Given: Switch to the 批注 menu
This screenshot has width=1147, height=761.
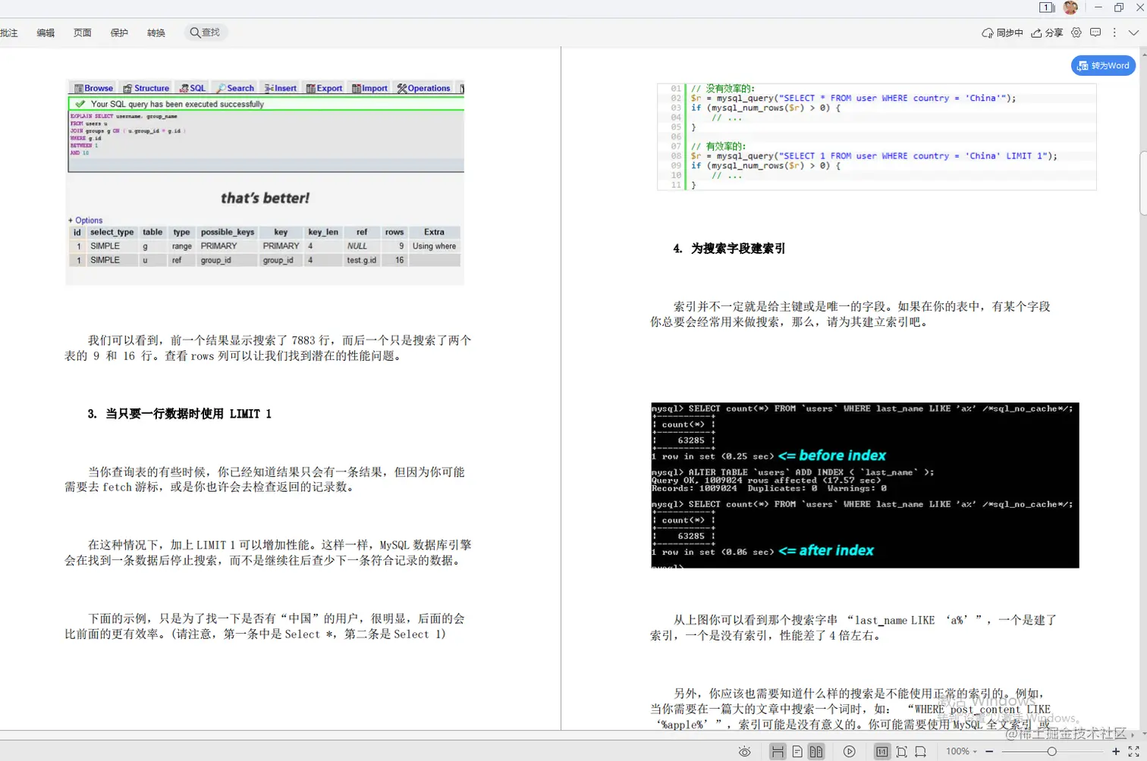Looking at the screenshot, I should [x=9, y=33].
